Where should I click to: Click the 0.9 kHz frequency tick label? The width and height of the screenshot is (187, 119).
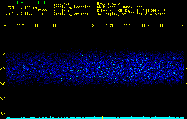click(x=3, y=69)
